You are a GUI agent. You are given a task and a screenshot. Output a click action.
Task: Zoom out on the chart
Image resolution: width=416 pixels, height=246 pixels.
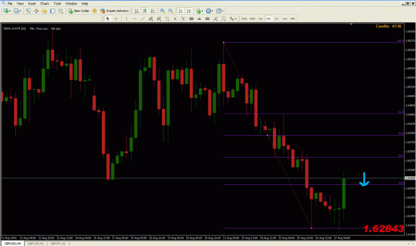tap(170, 11)
